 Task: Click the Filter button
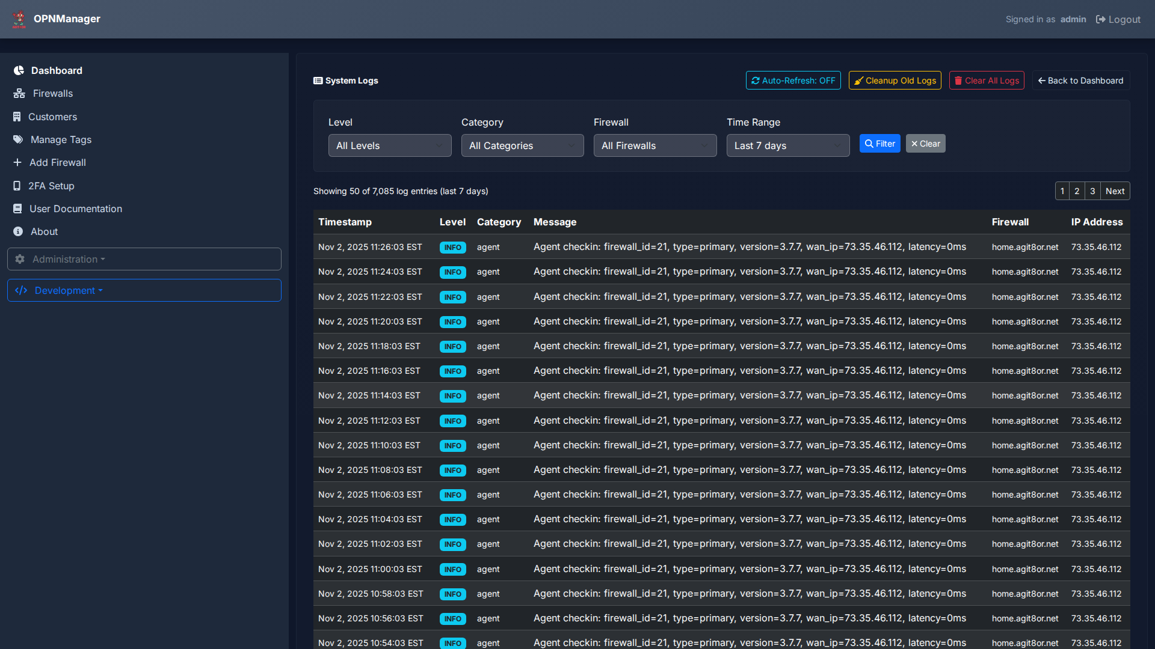click(879, 143)
